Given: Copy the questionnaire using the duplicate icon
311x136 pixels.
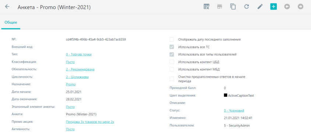Looking at the screenshot, I should click(233, 7).
